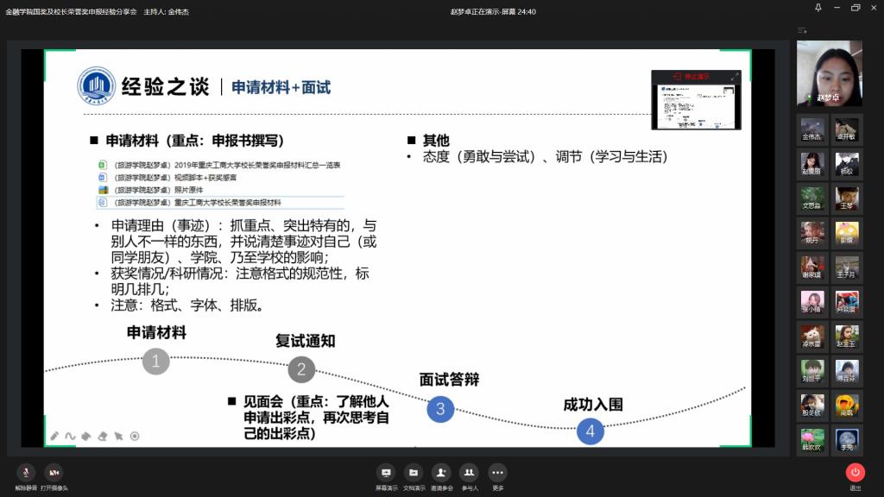Select the pointer arrow tool on slide

coord(118,436)
